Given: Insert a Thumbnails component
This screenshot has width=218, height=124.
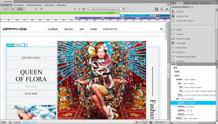Looking at the screenshot, I should click(181, 43).
